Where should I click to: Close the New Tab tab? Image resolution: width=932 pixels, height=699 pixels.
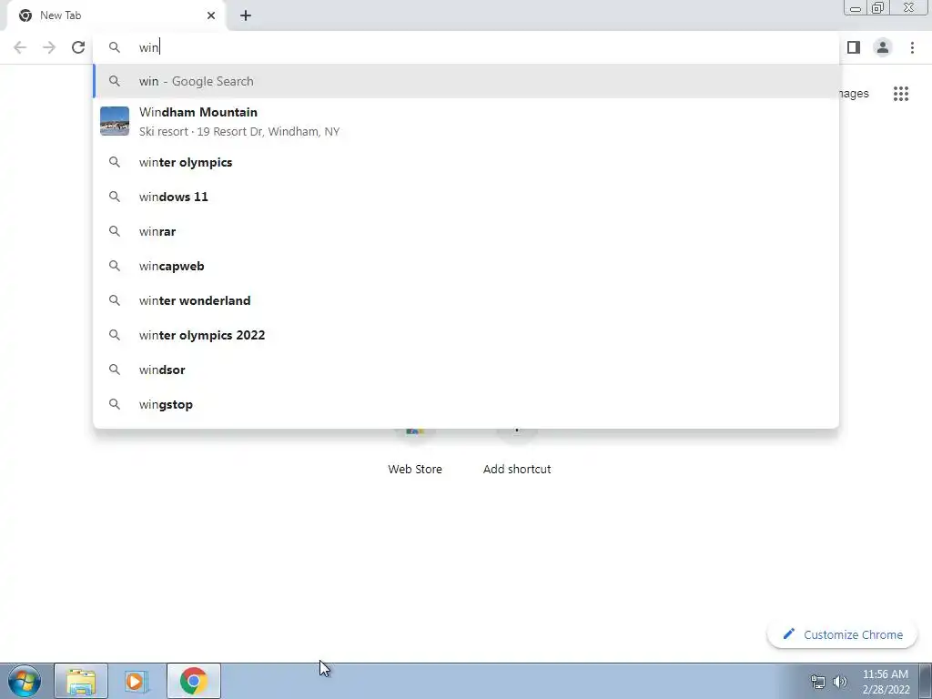click(211, 15)
